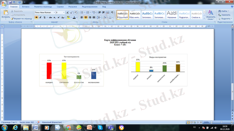This screenshot has width=234, height=131.
Task: Center the text alignment
Action: [86, 17]
